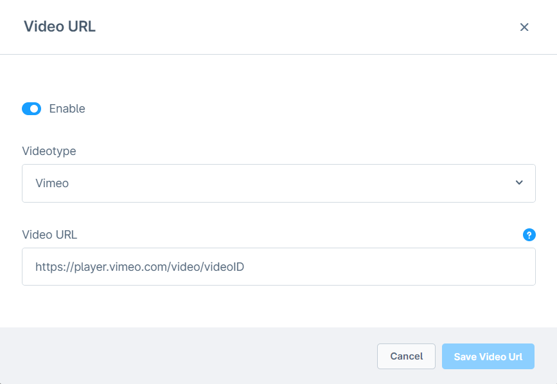The width and height of the screenshot is (557, 384).
Task: Click the Video URL dialog title
Action: pos(59,26)
